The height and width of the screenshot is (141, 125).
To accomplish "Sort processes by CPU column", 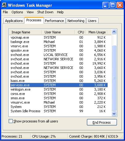I will click(80, 32).
